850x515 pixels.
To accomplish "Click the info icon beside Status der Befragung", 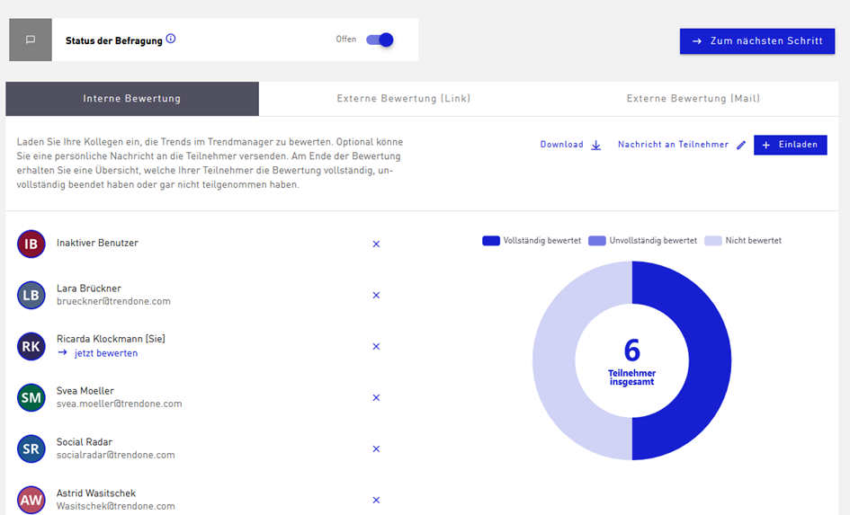I will click(x=171, y=39).
